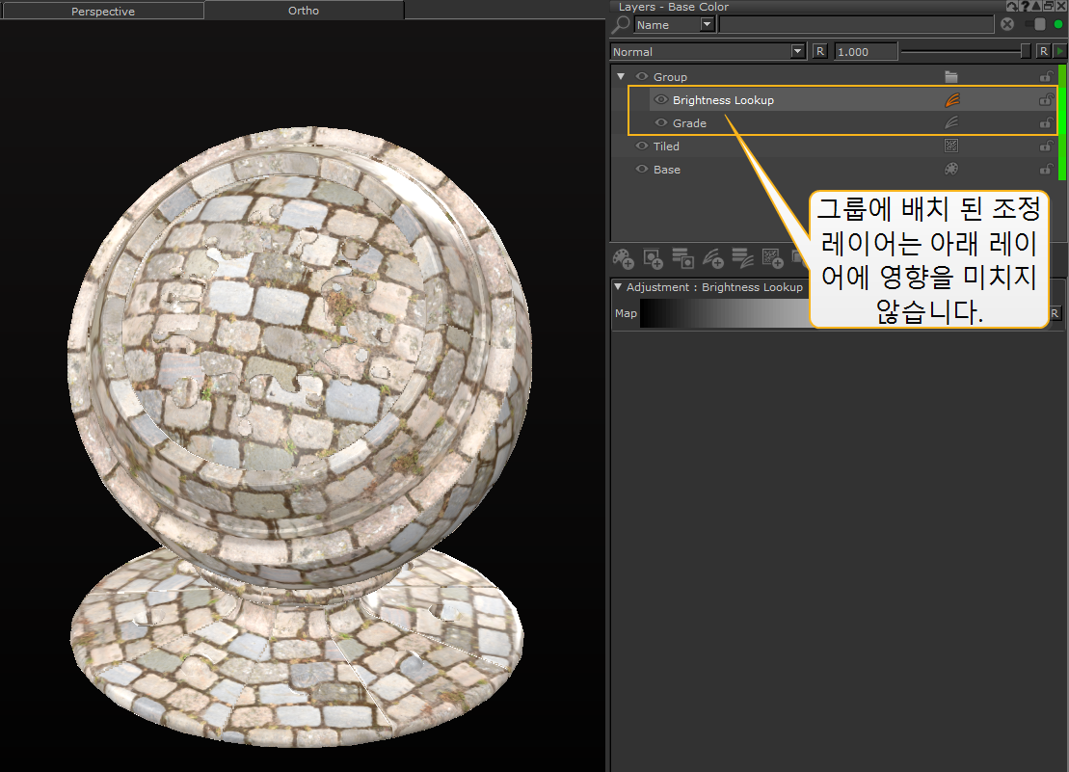Switch to the Ortho view tab
The width and height of the screenshot is (1069, 772).
304,11
